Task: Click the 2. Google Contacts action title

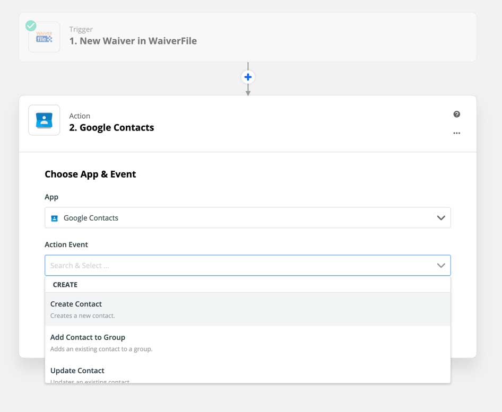Action: [x=111, y=127]
